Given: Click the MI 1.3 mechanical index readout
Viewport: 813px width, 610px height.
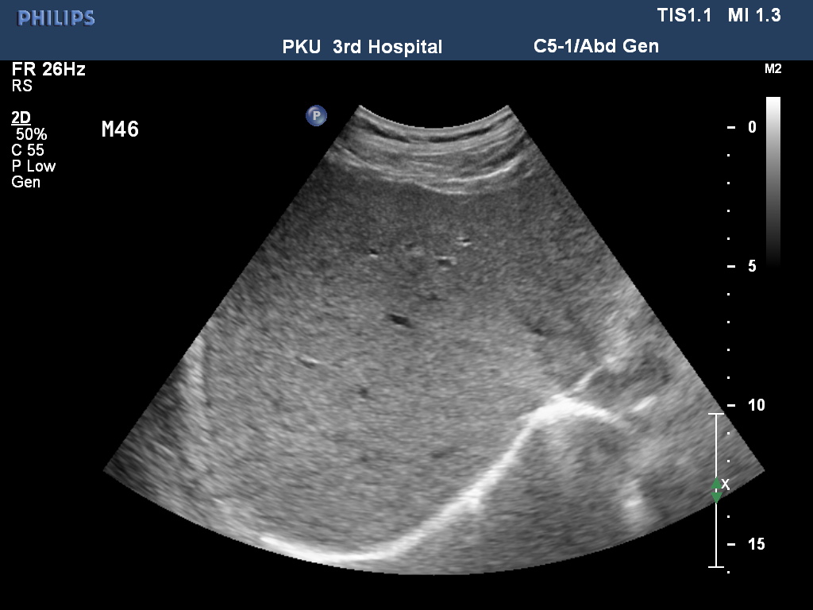Looking at the screenshot, I should pos(753,16).
